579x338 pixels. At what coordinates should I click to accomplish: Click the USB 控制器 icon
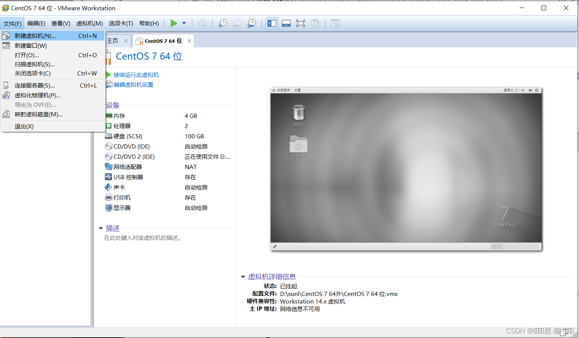[109, 177]
